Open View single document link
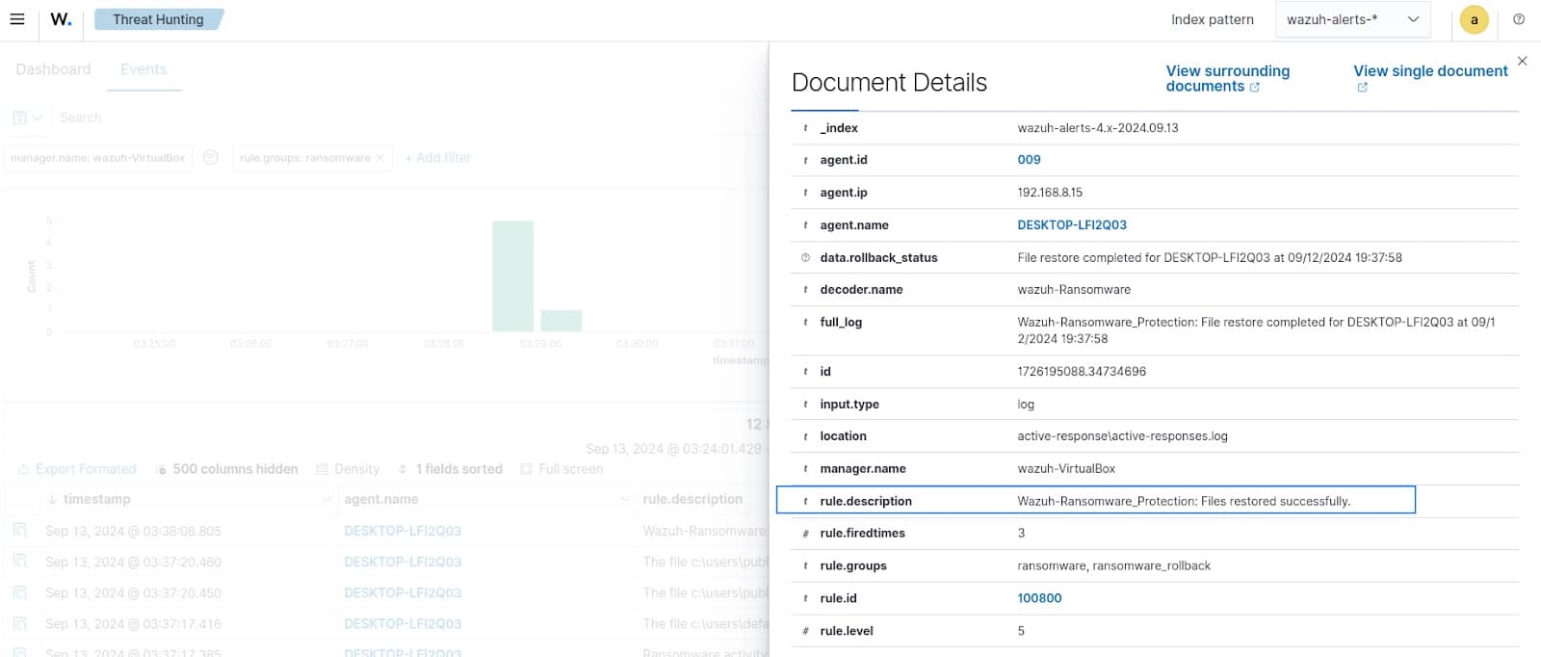 (1429, 71)
